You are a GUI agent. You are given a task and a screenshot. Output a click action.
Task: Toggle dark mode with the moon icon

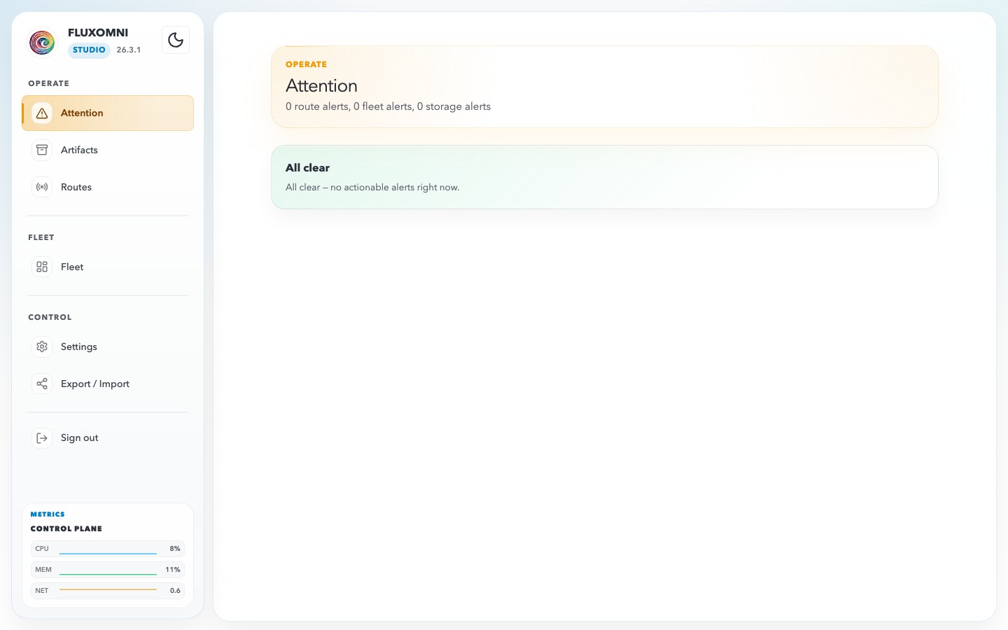coord(176,40)
